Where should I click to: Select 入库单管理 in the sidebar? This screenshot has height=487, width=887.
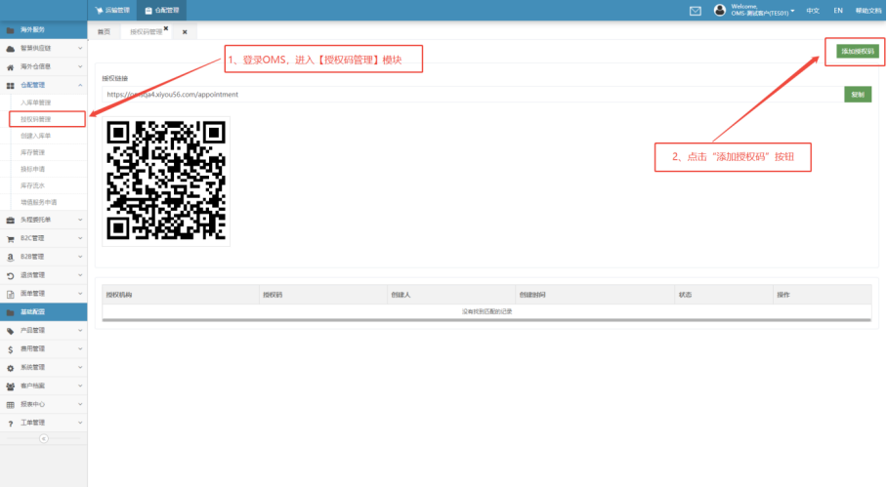click(x=36, y=102)
